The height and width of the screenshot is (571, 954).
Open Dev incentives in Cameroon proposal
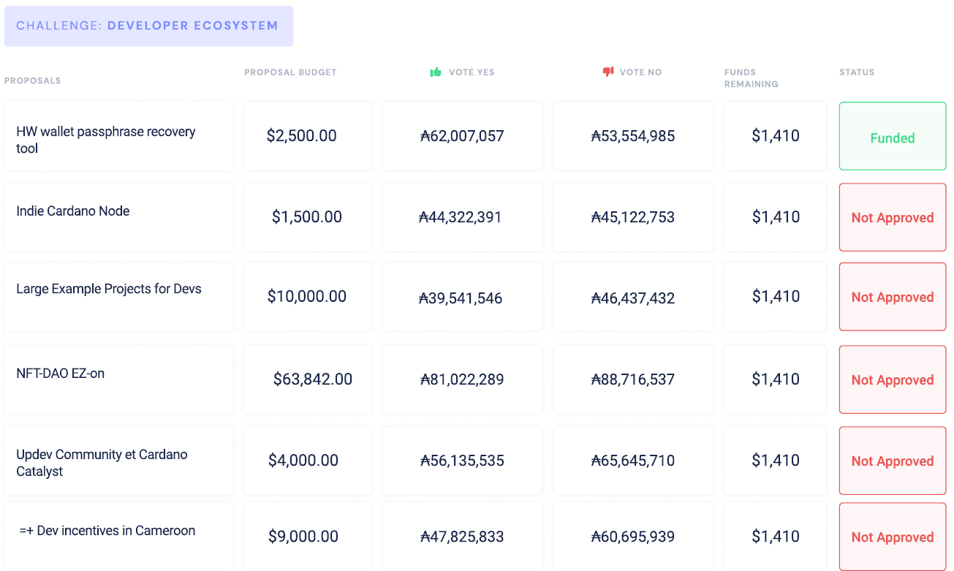pos(107,531)
